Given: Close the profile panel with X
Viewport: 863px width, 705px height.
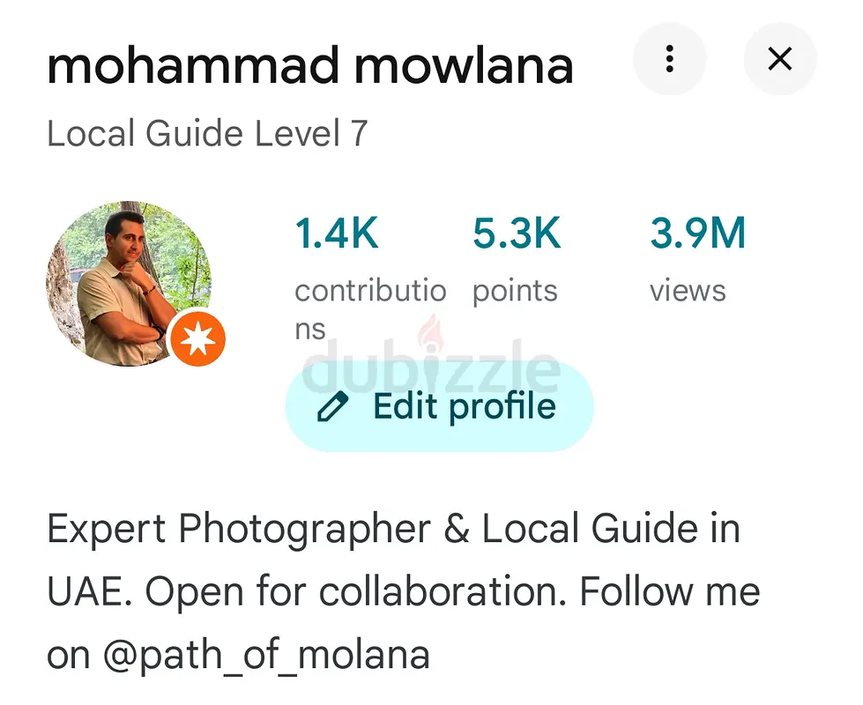Looking at the screenshot, I should point(779,60).
